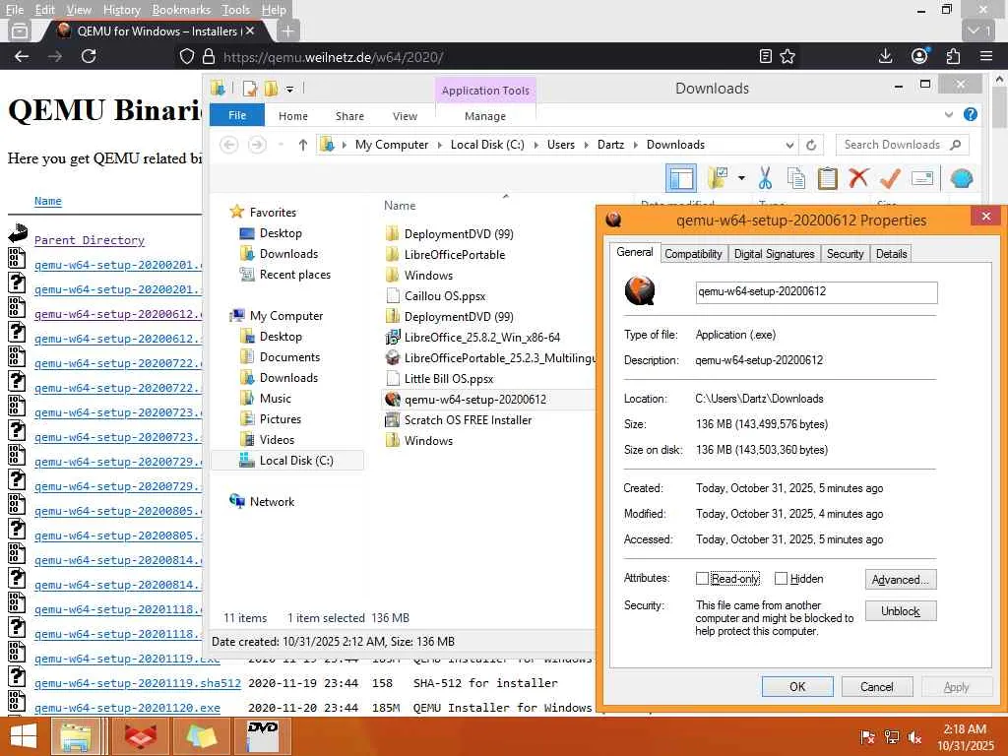Open the blue shell icon in toolbar
The image size is (1008, 756).
961,178
